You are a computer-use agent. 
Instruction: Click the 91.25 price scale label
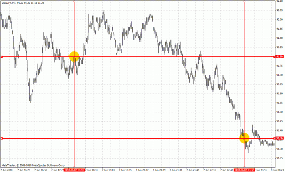point(280,158)
